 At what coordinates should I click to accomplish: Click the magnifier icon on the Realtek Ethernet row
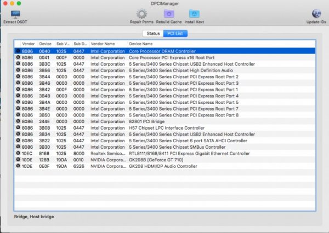pos(18,153)
